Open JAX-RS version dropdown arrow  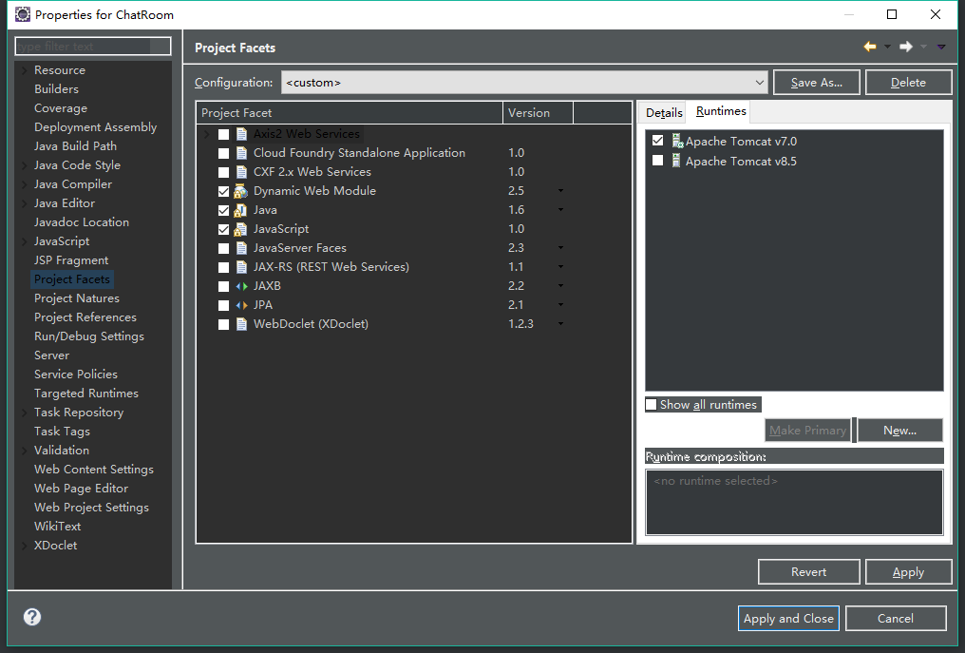pyautogui.click(x=560, y=267)
